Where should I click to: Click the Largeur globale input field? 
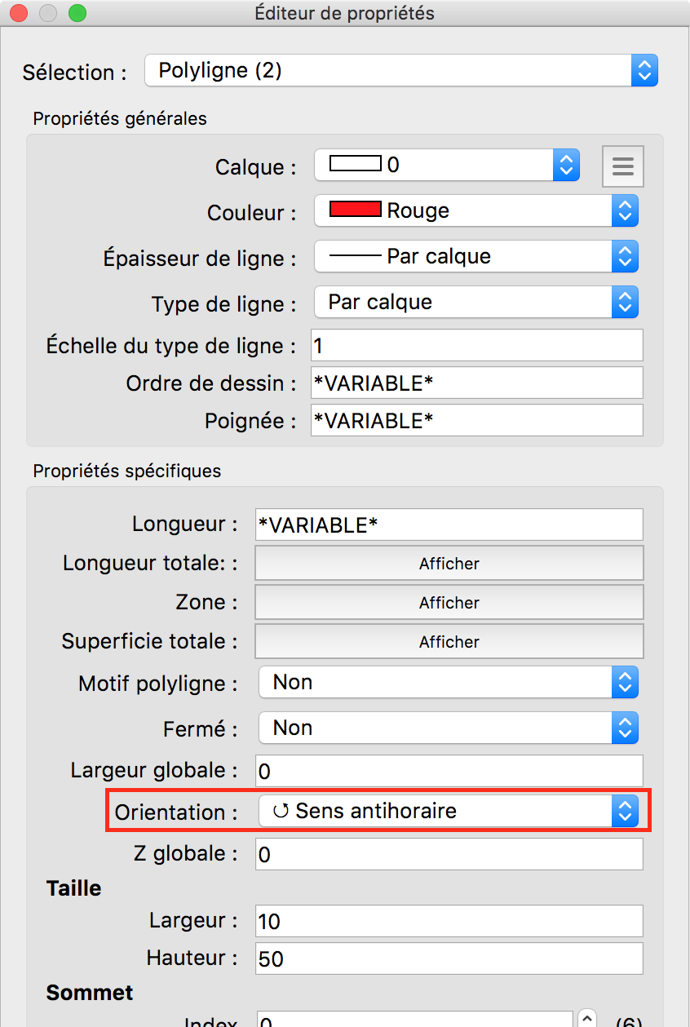tap(449, 771)
